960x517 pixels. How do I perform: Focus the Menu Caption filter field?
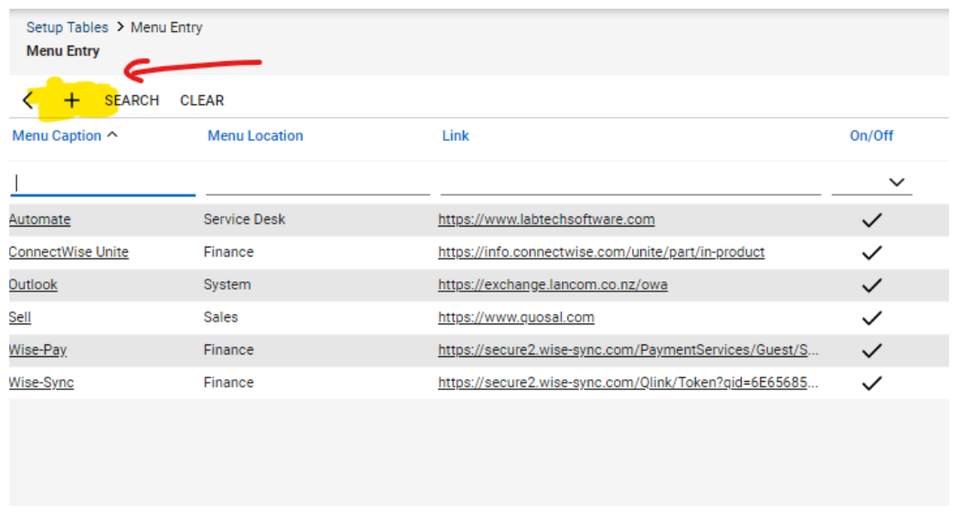(103, 183)
